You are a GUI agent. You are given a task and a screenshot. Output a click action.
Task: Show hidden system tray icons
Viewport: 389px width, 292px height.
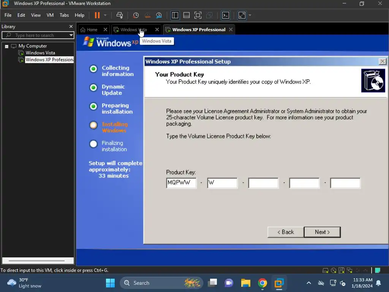(308, 283)
